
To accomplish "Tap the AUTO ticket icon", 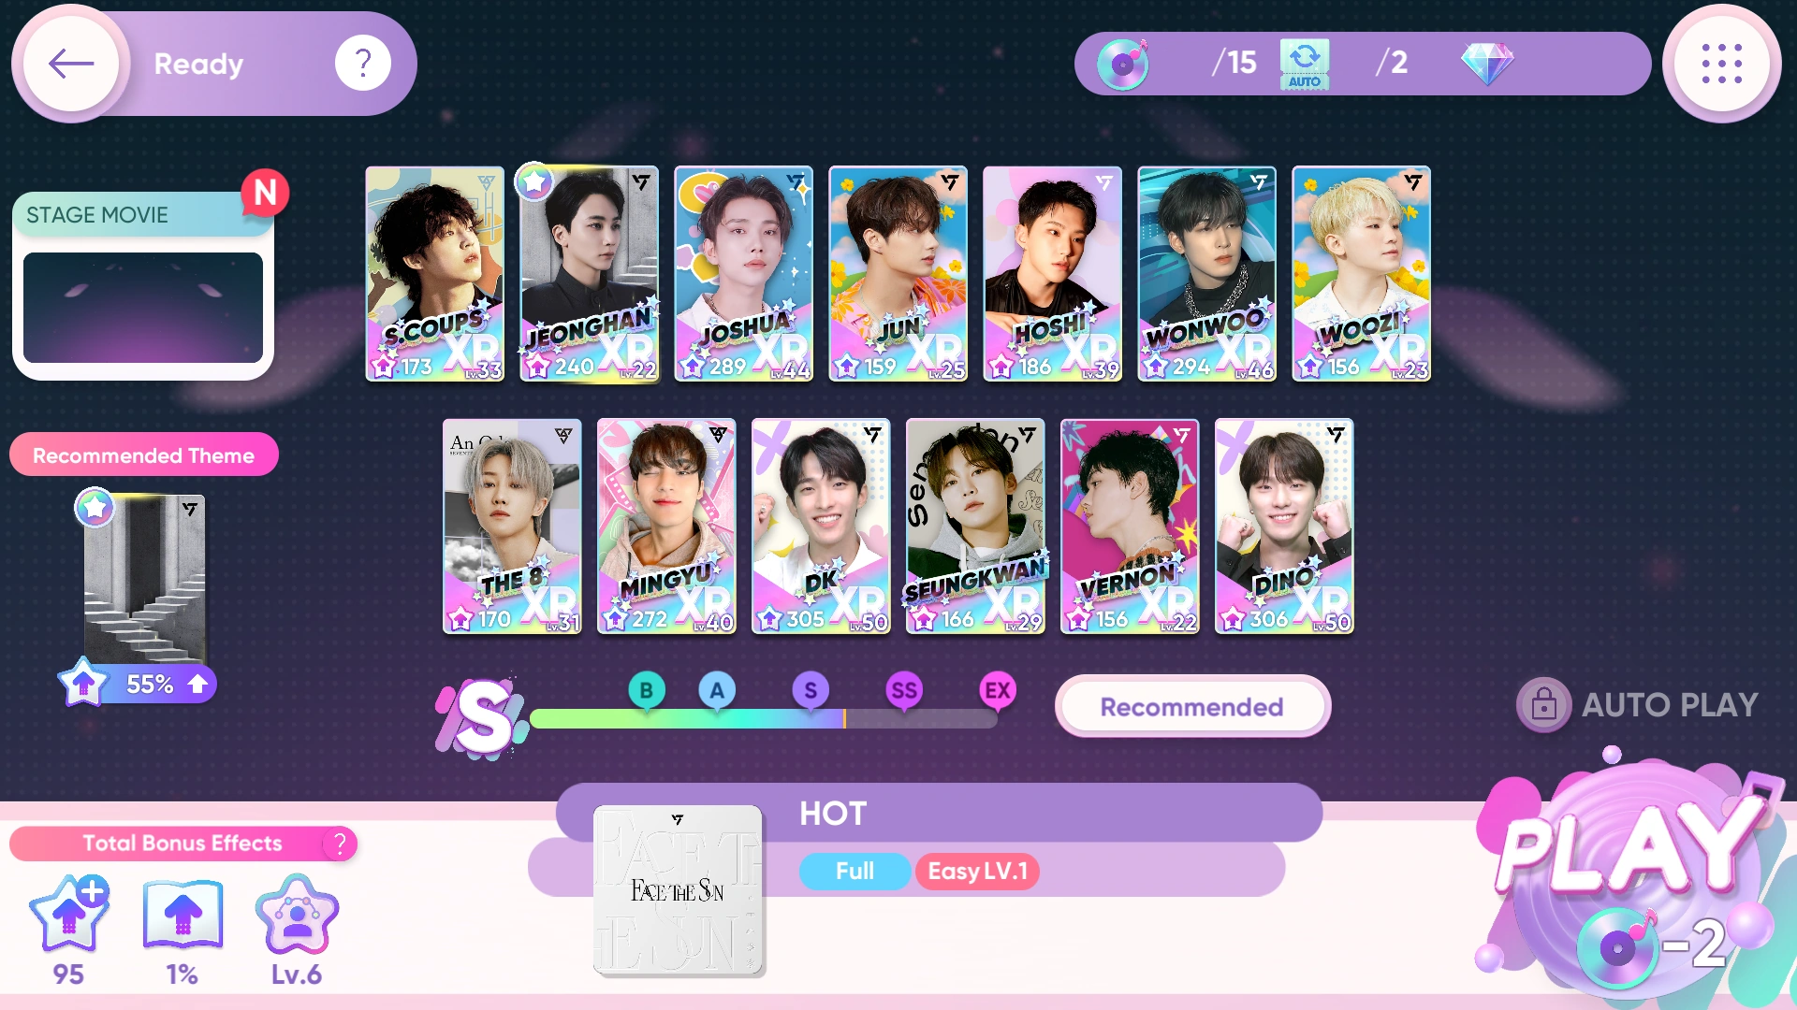I will point(1304,64).
